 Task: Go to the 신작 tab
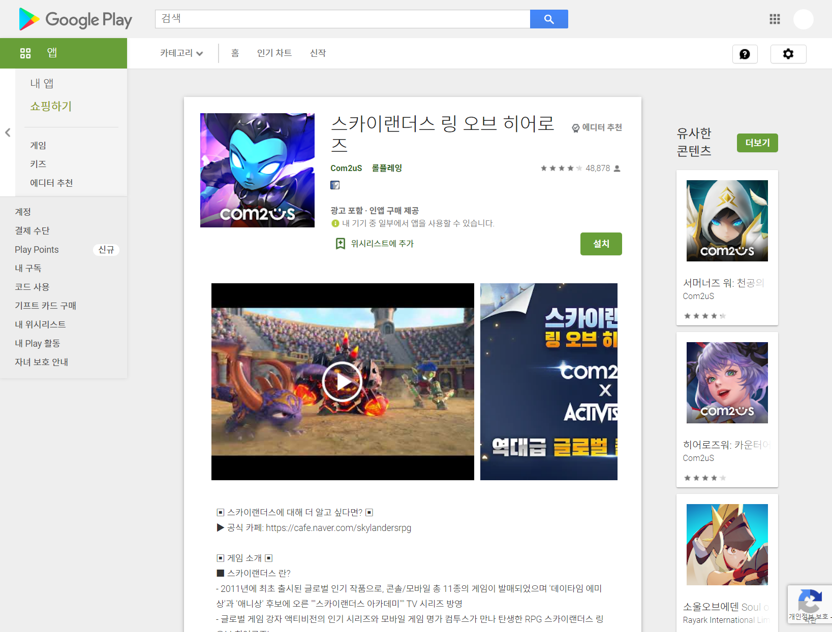tap(318, 53)
